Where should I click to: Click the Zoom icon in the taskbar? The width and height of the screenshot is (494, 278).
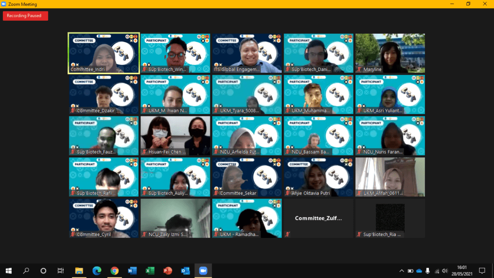203,270
